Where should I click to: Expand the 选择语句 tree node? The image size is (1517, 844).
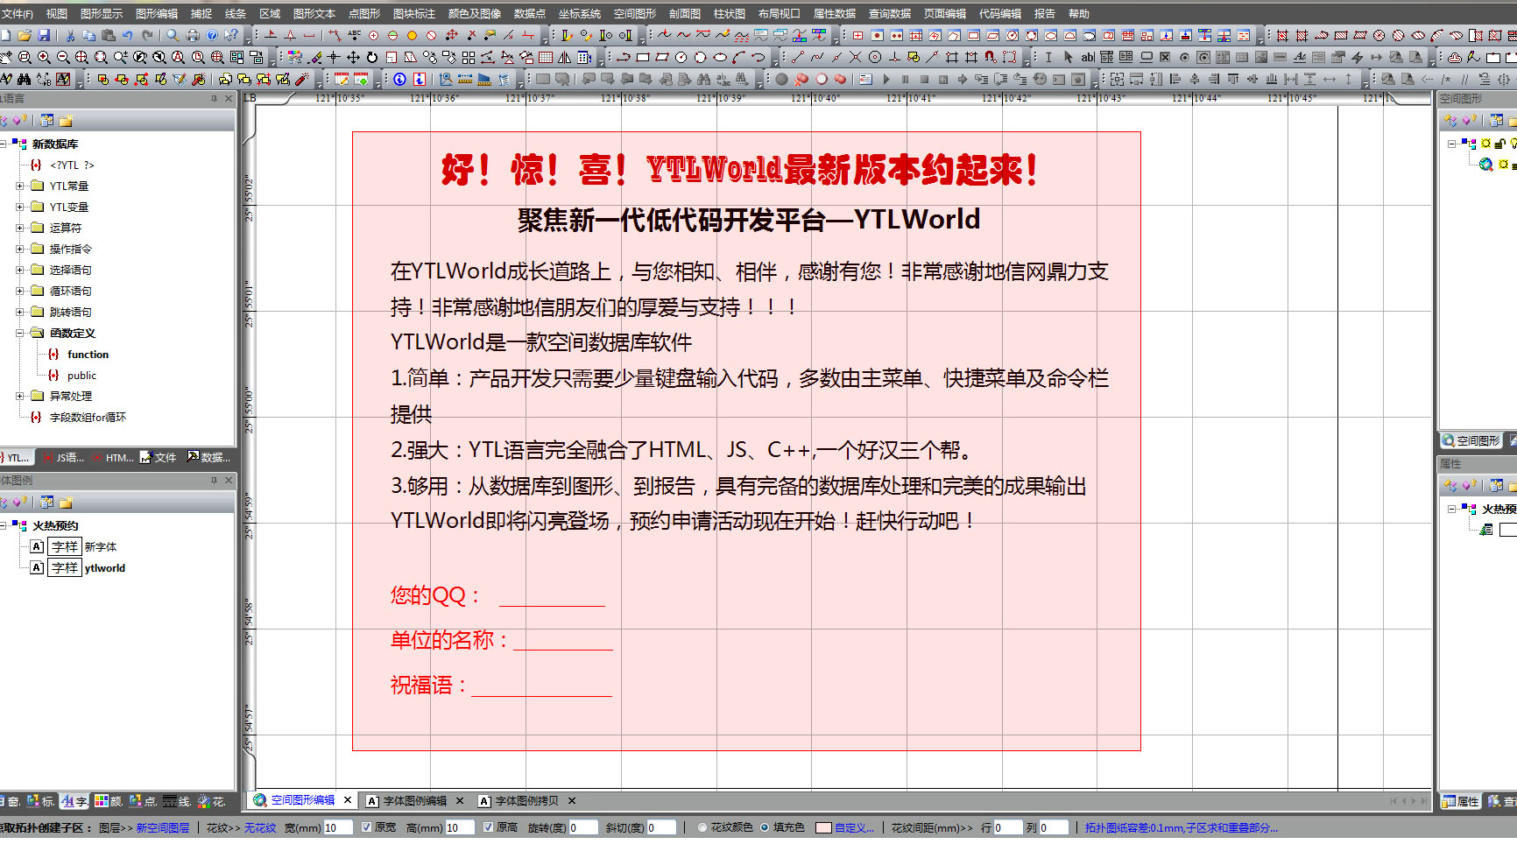pos(19,270)
